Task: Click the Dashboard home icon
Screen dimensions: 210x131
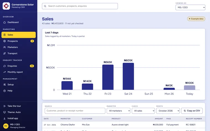Action: pos(4,22)
